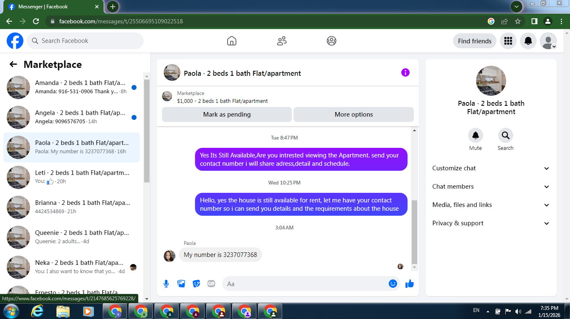The height and width of the screenshot is (319, 570).
Task: Open the Facebook menu grid icon
Action: pos(508,41)
